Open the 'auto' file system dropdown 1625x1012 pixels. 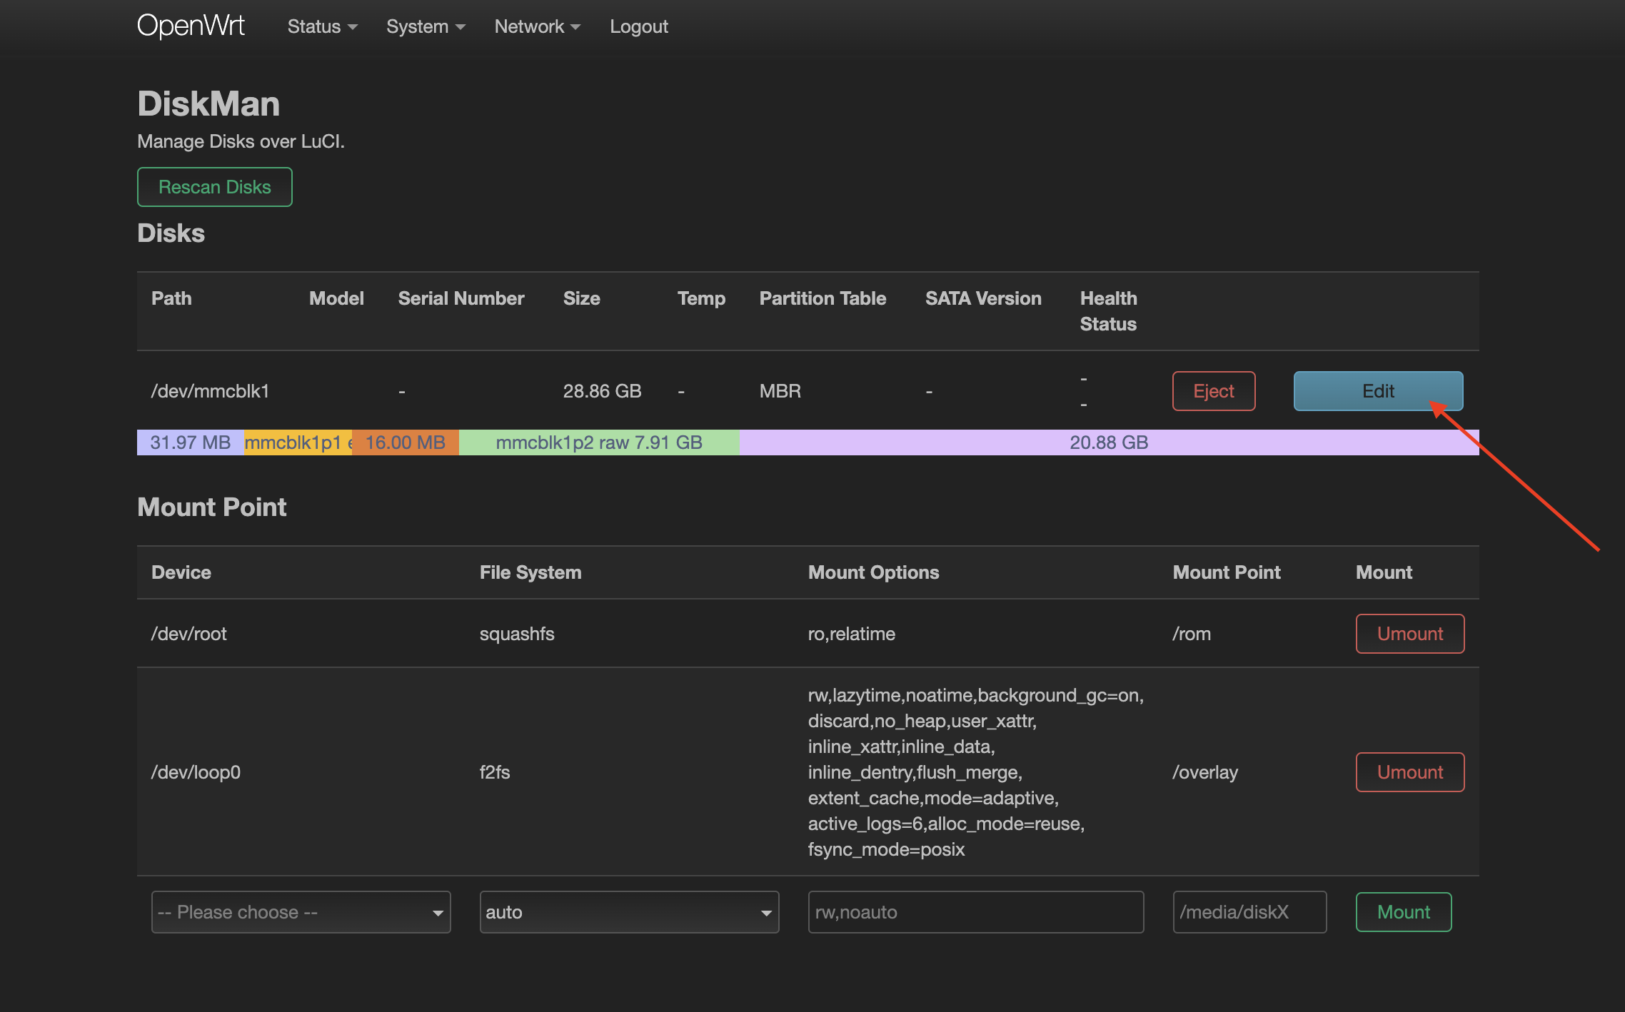click(629, 912)
